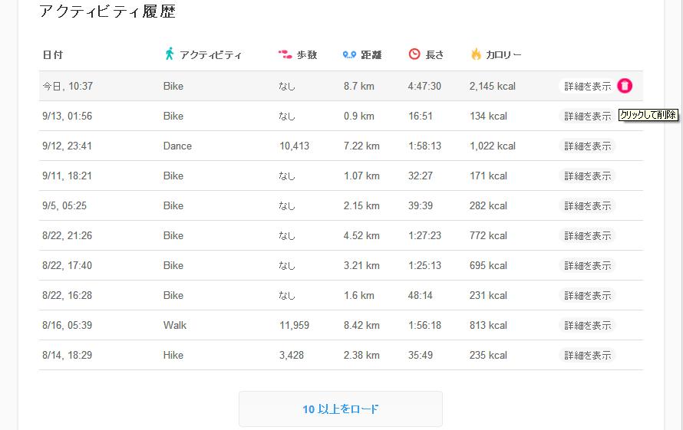Click the walking figure icon beside アクティビティ
683x430 pixels.
click(x=169, y=54)
